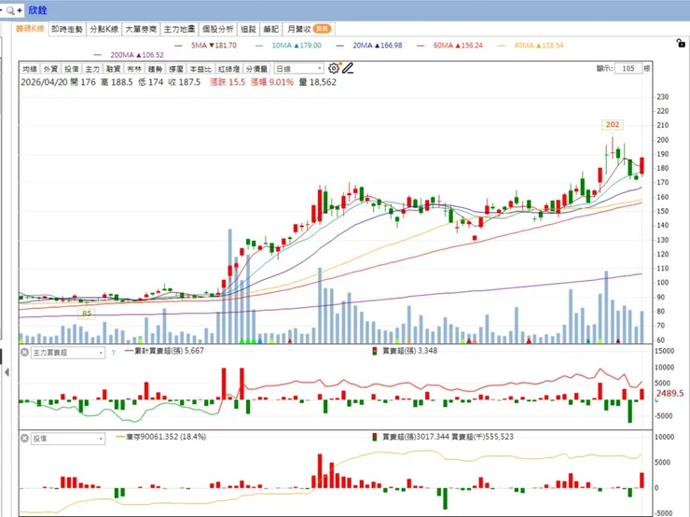Open the 主力買賣超 indicator dropdown
690x517 pixels.
coord(68,353)
